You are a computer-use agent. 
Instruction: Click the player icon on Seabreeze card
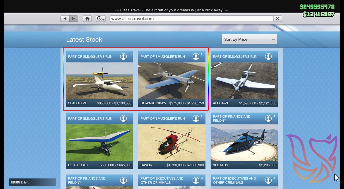124,56
